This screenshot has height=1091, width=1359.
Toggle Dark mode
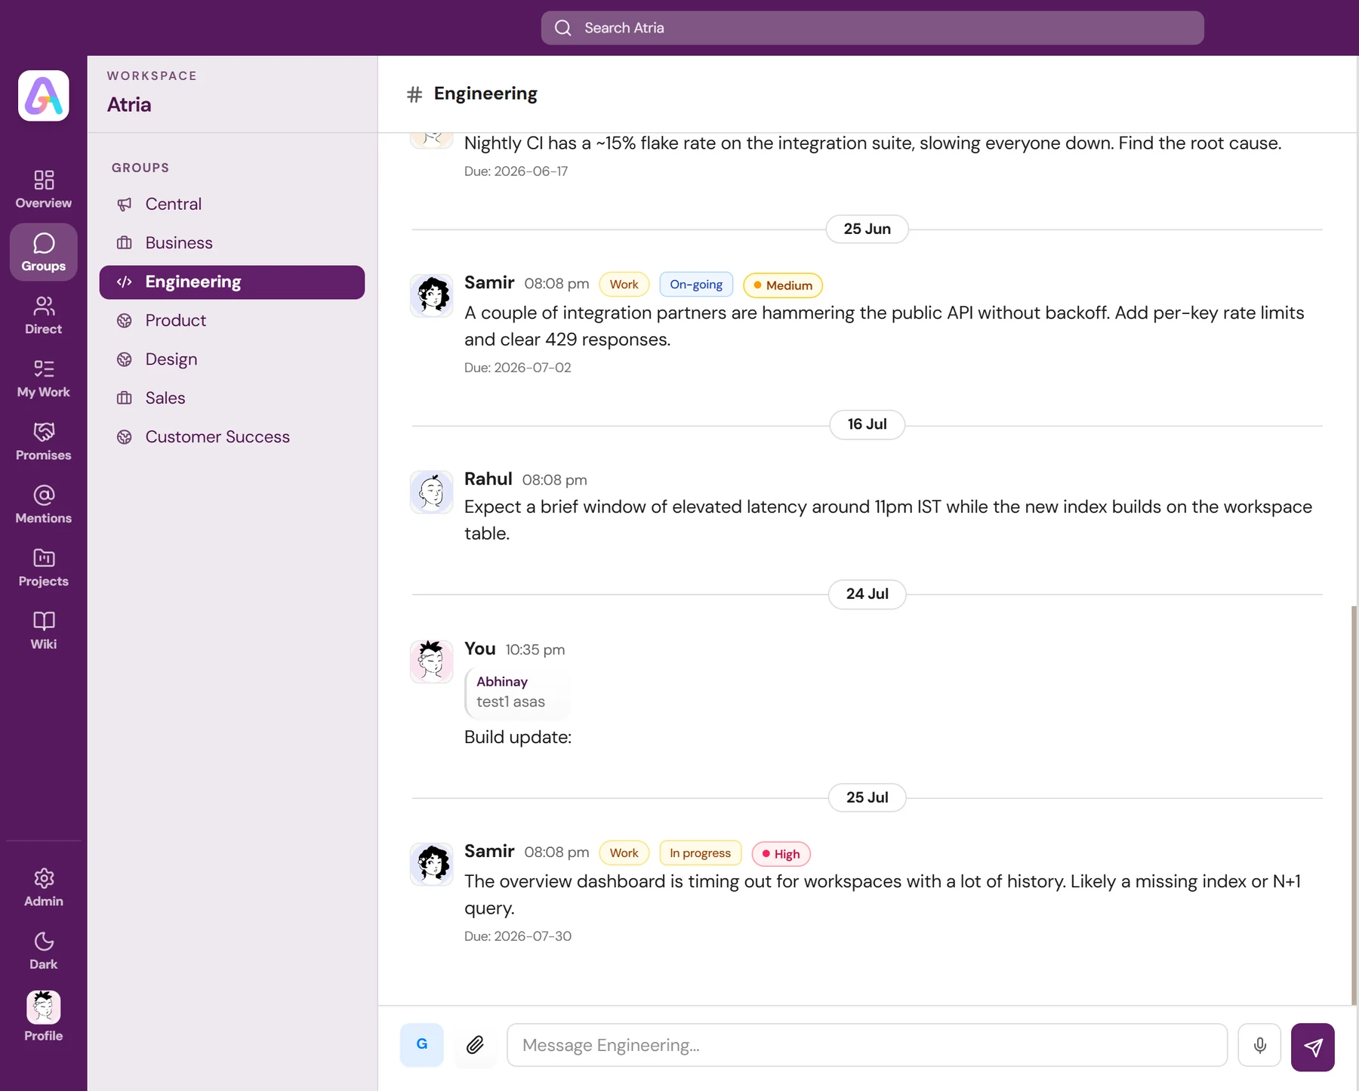pyautogui.click(x=44, y=951)
